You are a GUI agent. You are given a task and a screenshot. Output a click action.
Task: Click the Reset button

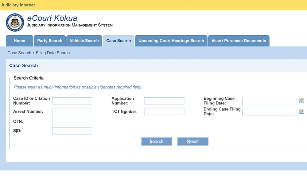[193, 141]
